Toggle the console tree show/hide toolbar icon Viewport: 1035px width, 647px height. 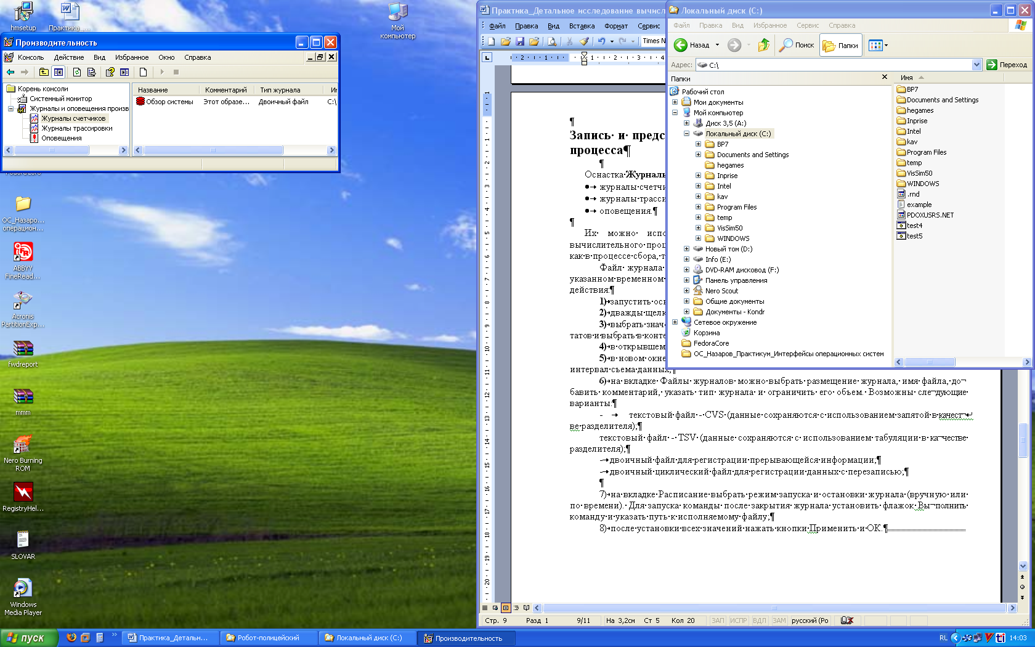[x=59, y=72]
